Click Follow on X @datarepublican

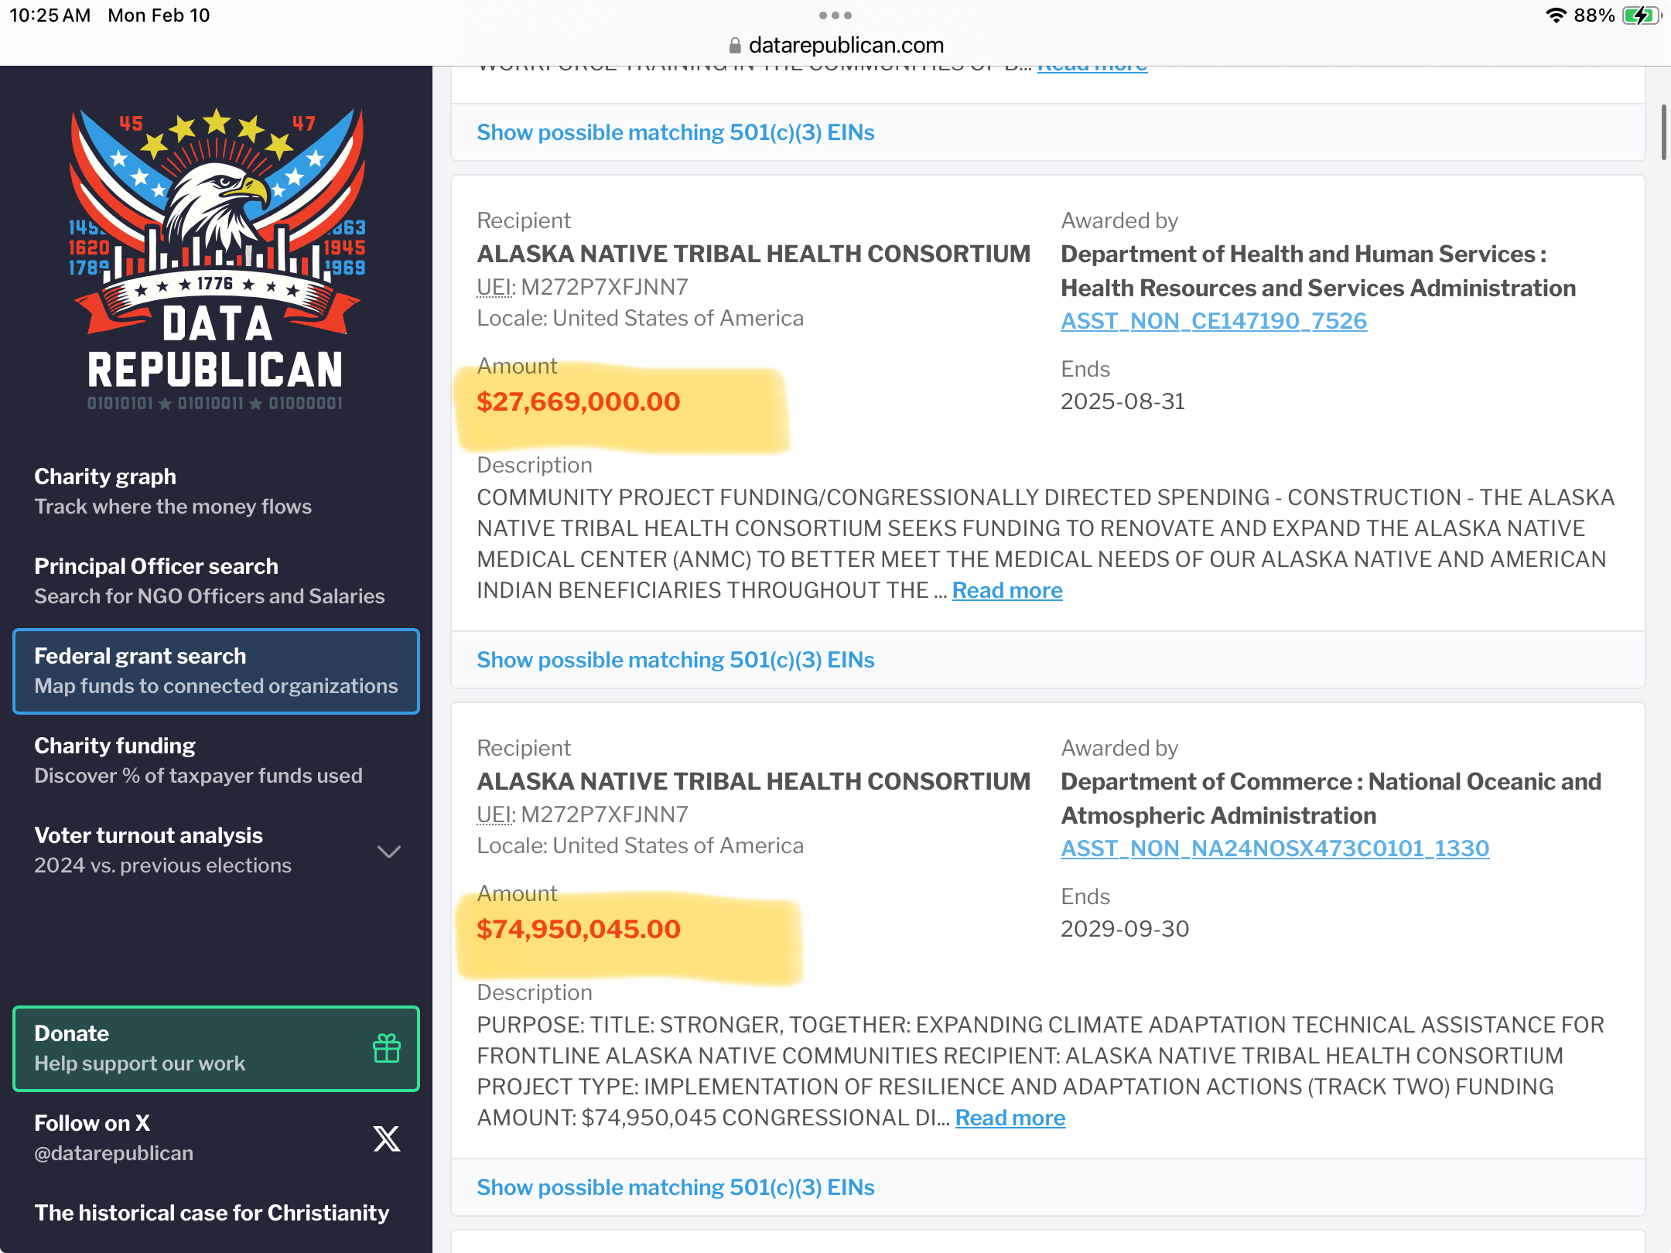pyautogui.click(x=216, y=1138)
